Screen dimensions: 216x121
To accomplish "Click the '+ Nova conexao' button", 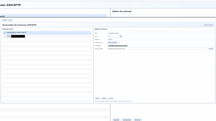I will (208, 25).
